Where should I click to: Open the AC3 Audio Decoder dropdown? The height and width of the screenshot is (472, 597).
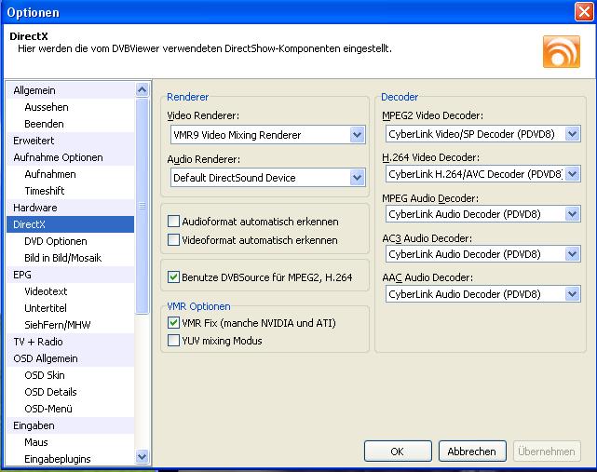coord(573,254)
